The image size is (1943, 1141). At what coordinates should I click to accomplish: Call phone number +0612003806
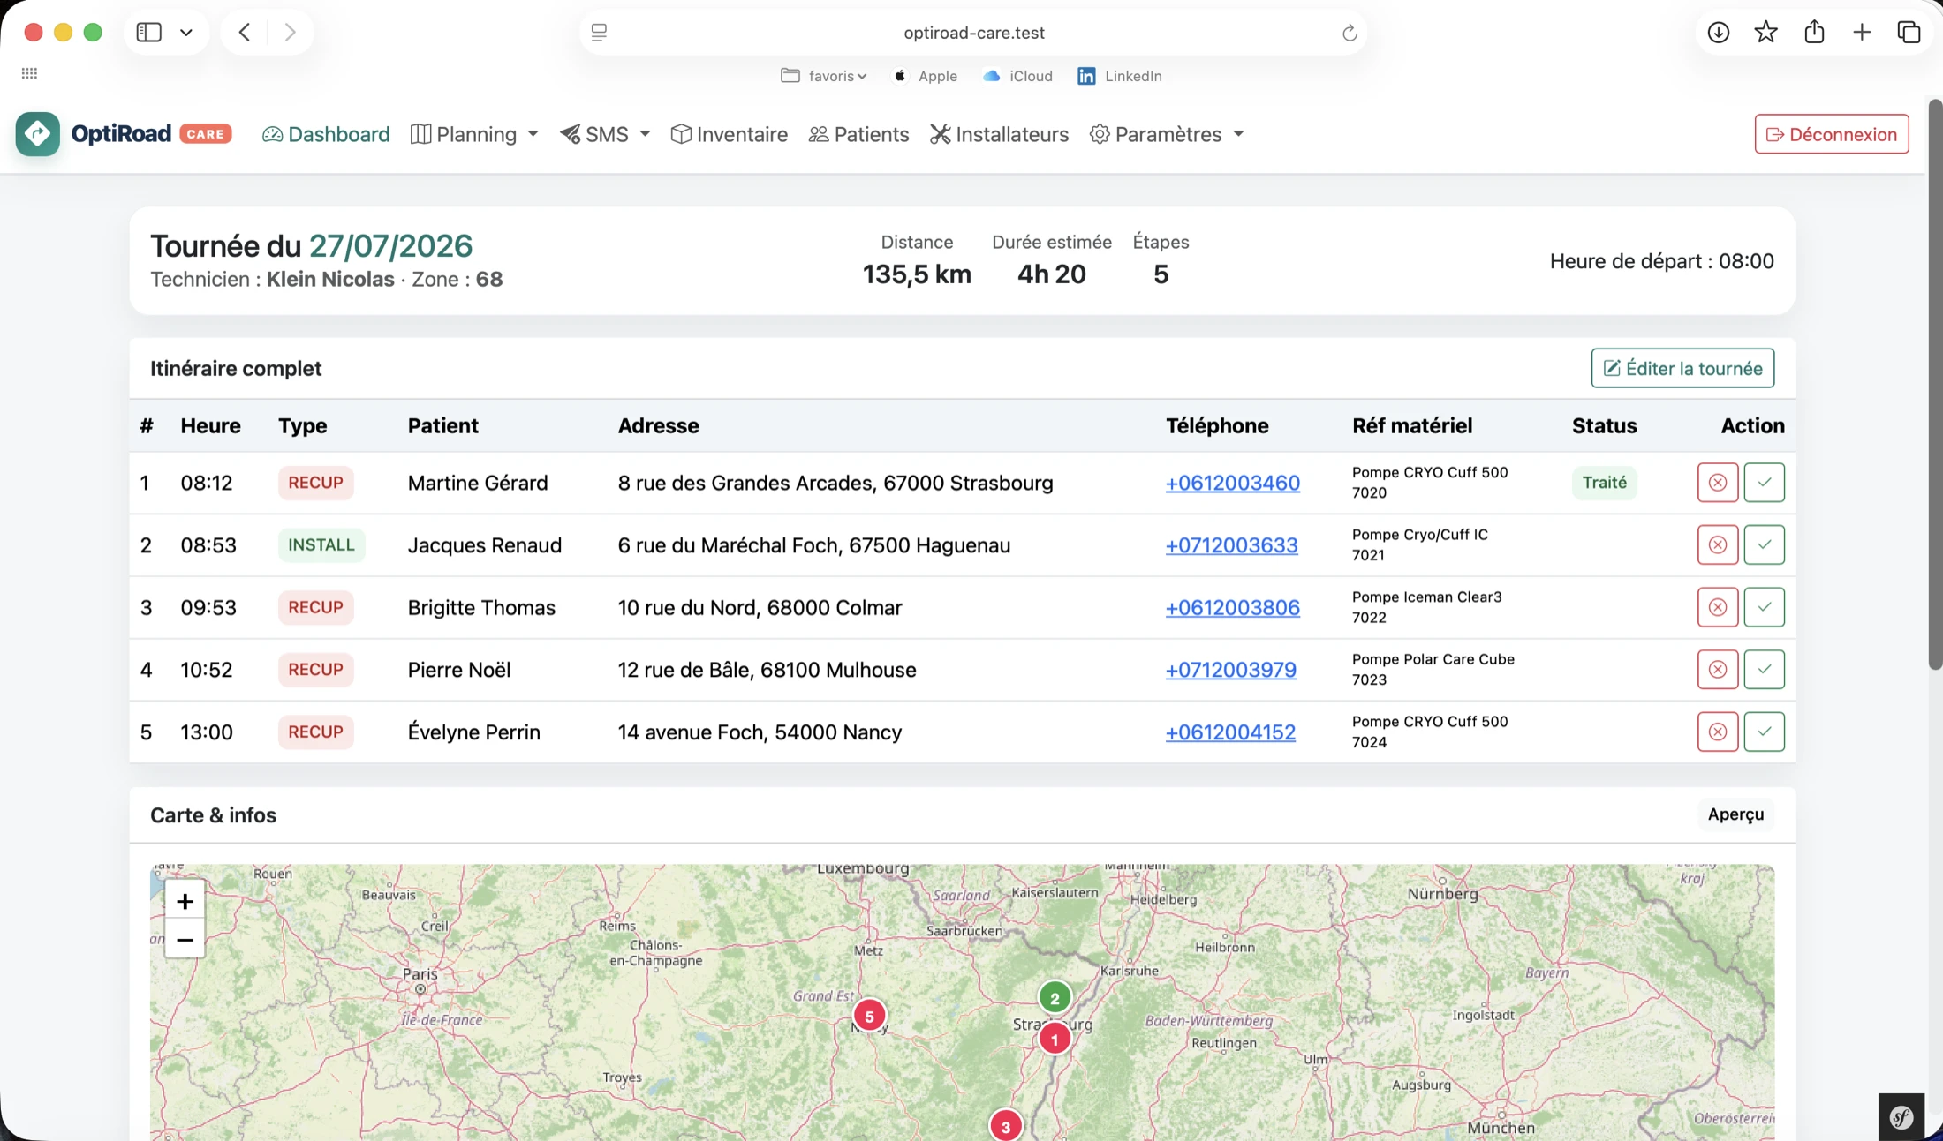(x=1232, y=607)
